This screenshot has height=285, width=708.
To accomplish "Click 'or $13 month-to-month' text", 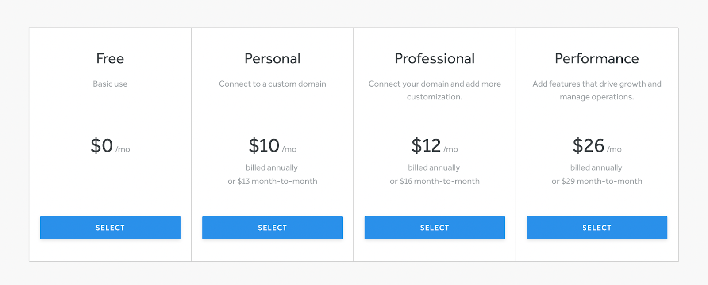I will coord(273,181).
